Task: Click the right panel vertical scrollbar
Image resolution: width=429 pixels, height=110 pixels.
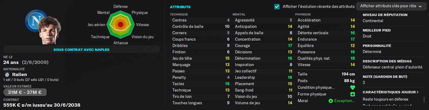Action: click(x=424, y=100)
